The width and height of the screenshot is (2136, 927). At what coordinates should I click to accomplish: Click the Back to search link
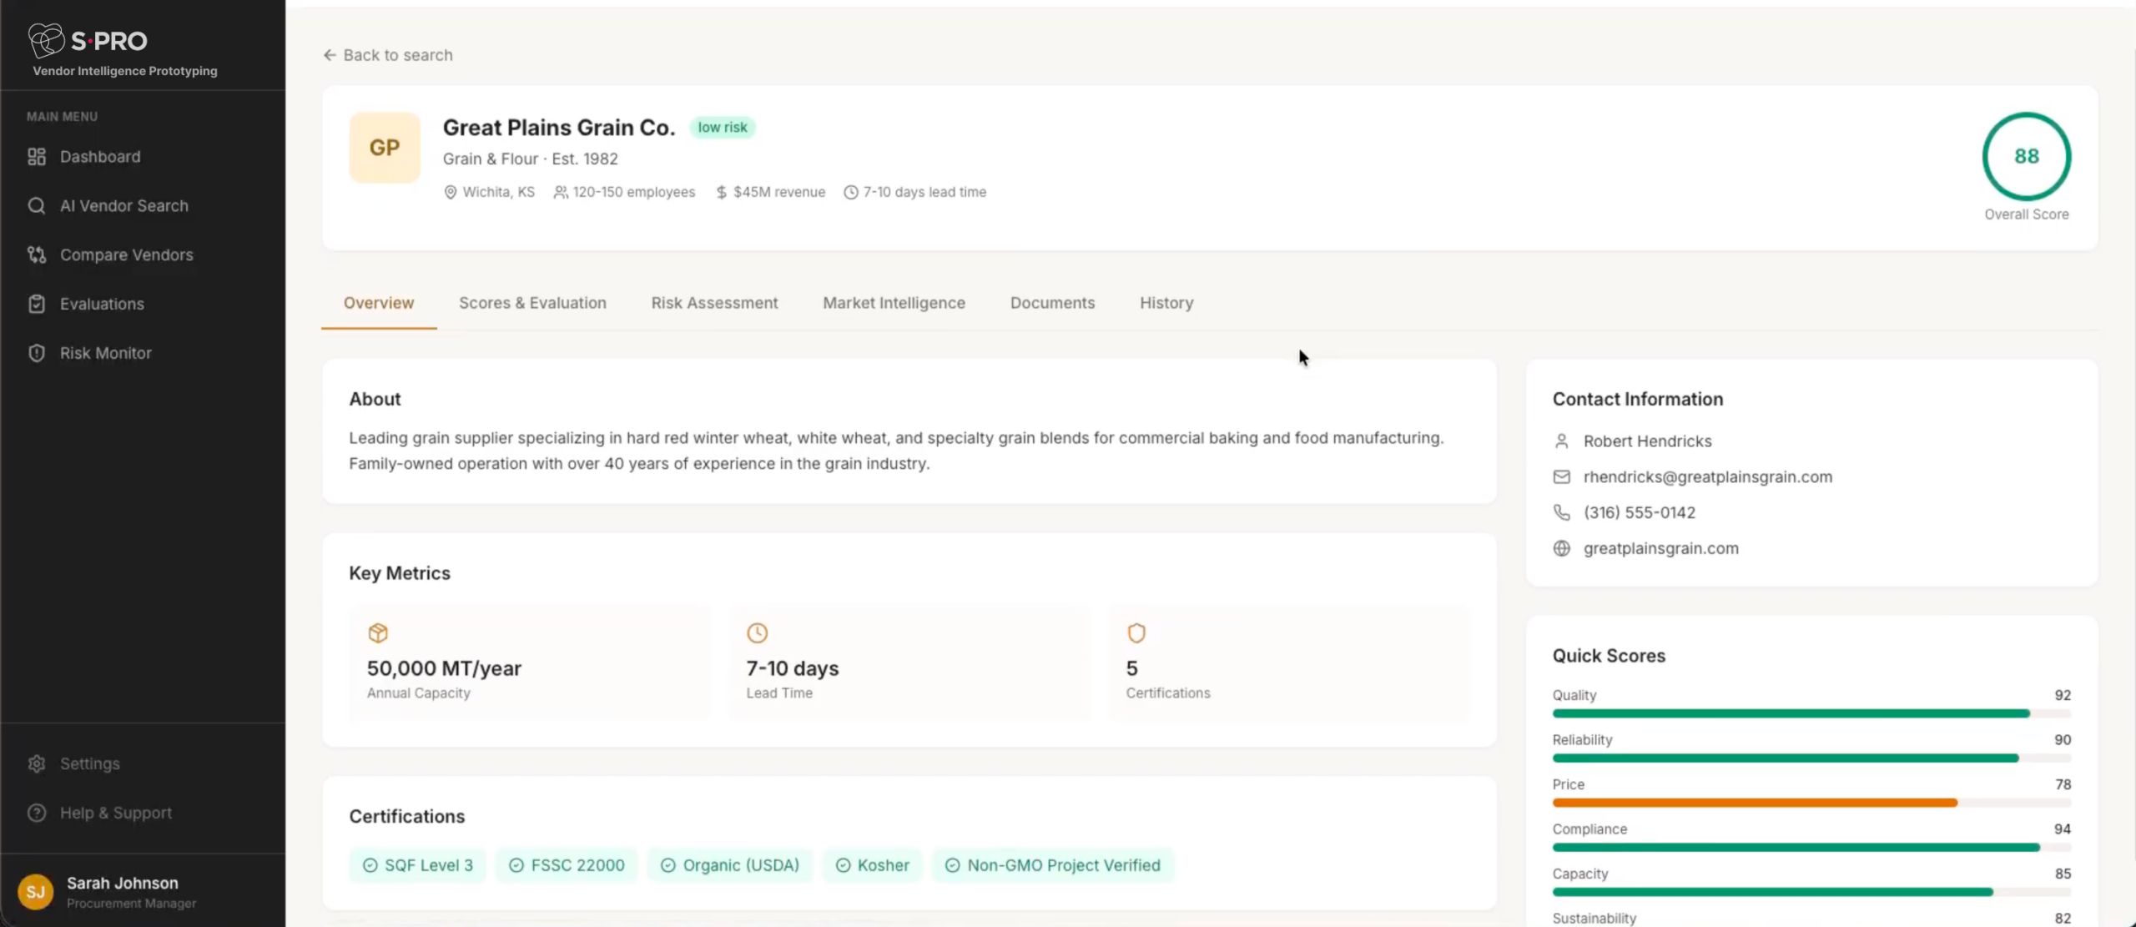pos(388,55)
